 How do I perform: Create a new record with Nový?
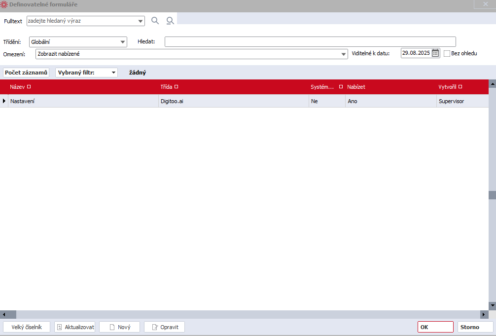coord(120,327)
